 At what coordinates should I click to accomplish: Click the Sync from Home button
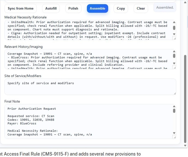coord(20,8)
